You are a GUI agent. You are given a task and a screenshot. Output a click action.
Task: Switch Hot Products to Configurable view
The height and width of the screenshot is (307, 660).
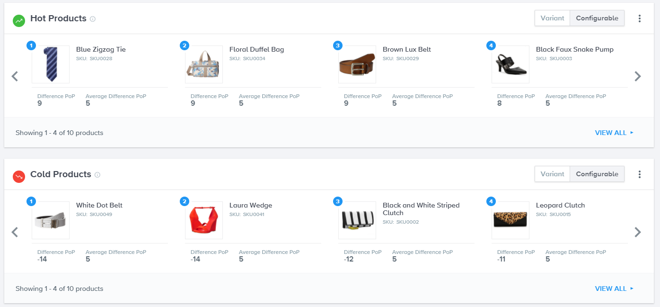pyautogui.click(x=597, y=18)
